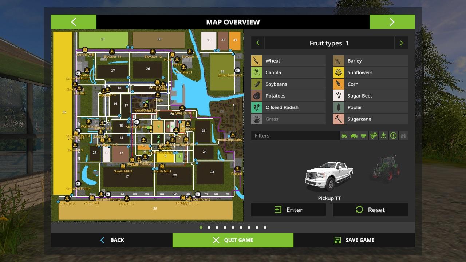
Task: Click the Sugarcane fruit type icon
Action: pos(339,119)
